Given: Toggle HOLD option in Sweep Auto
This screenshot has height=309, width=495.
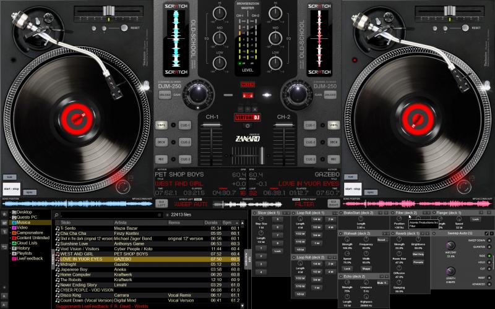Looking at the screenshot, I should coord(489,262).
